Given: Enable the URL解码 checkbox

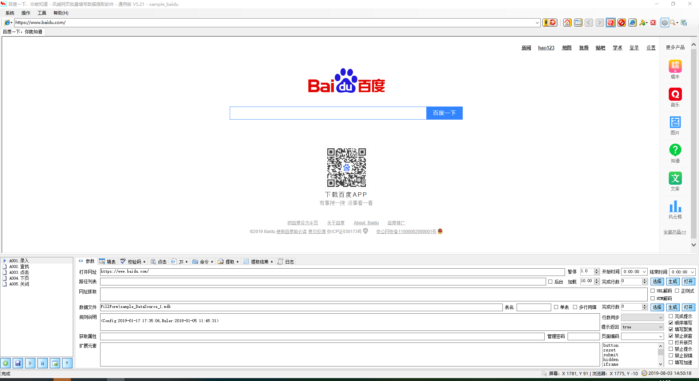Looking at the screenshot, I should coord(653,291).
